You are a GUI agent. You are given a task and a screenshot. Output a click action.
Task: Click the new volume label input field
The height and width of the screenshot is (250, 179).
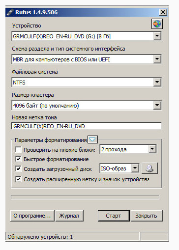click(x=87, y=126)
